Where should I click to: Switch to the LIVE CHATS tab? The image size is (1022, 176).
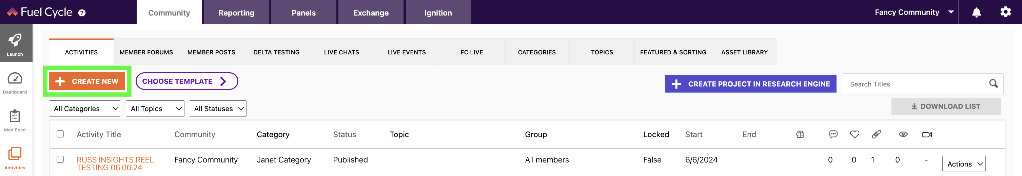click(341, 52)
